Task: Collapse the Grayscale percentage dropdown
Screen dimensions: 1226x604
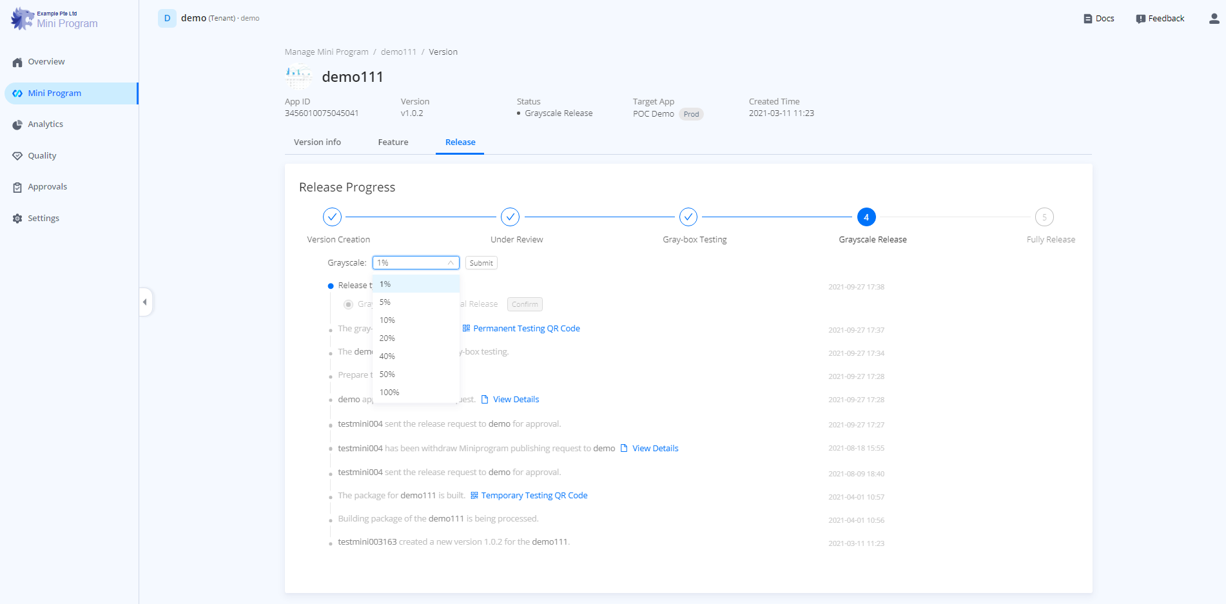Action: click(450, 263)
